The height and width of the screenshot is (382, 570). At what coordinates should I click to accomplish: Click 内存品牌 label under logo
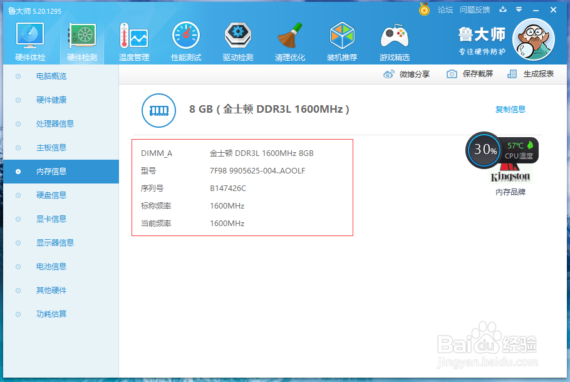(x=510, y=192)
